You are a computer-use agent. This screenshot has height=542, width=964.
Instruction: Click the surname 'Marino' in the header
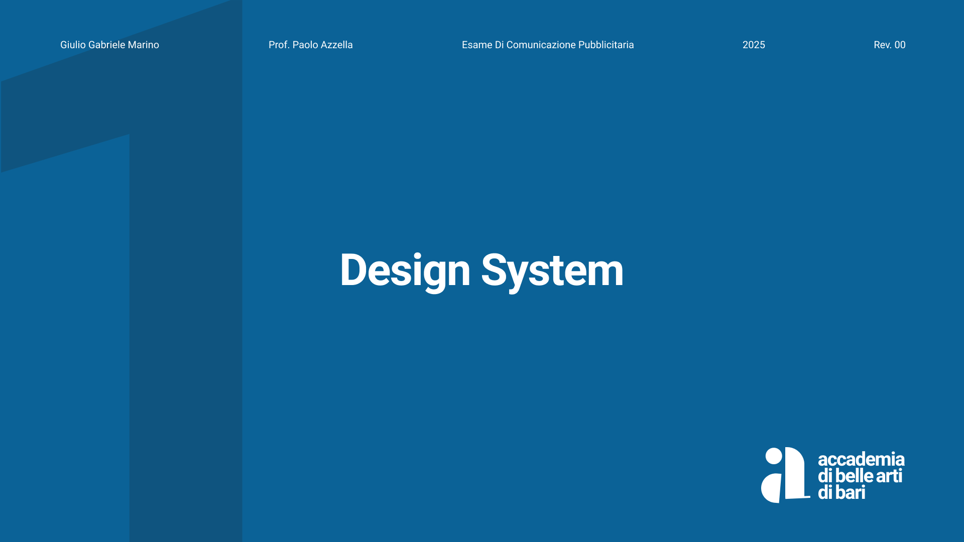click(x=143, y=45)
